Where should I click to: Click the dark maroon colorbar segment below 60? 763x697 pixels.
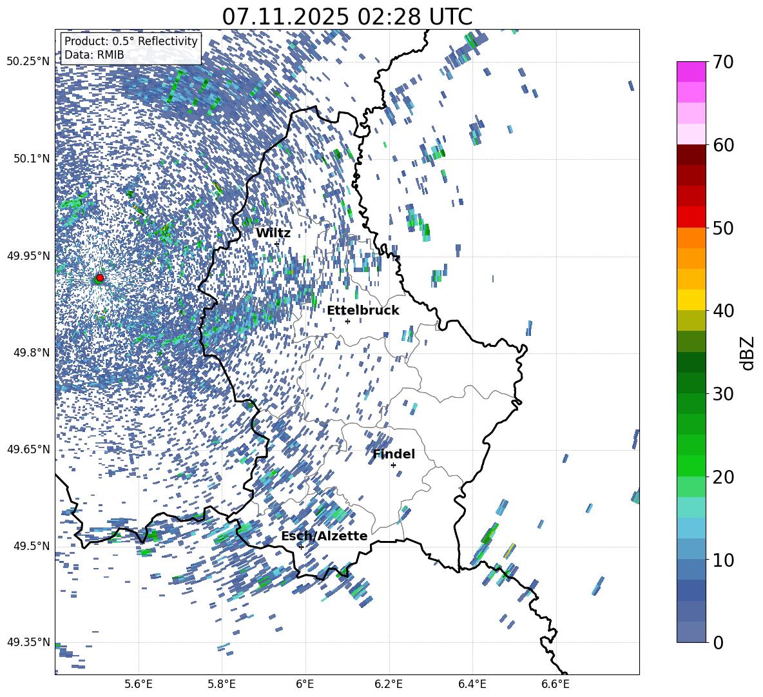coord(691,155)
